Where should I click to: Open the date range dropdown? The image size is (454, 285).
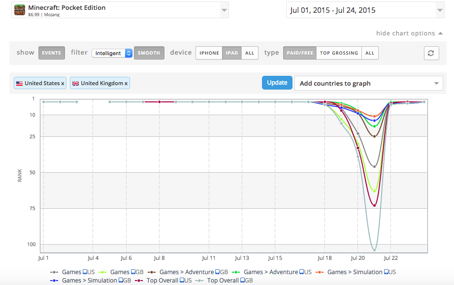point(439,10)
